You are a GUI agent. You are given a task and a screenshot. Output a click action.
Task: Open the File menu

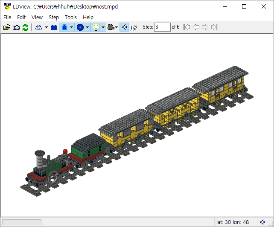[x=7, y=17]
